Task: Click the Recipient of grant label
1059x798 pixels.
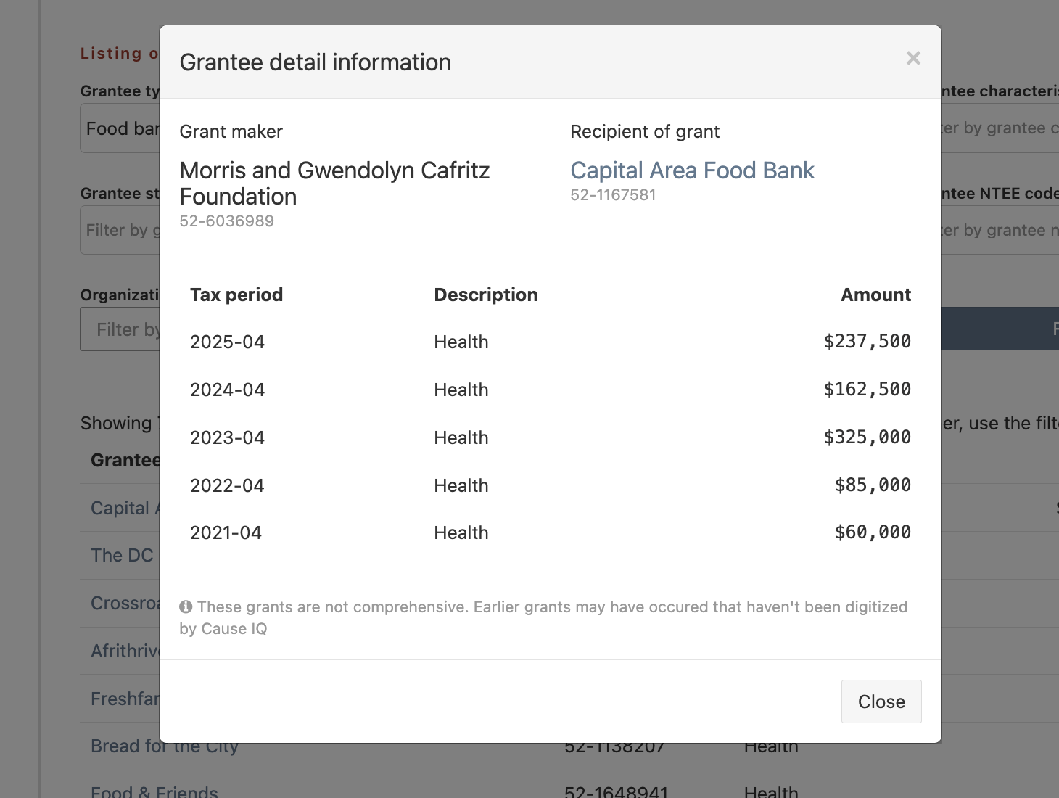Action: click(x=645, y=131)
